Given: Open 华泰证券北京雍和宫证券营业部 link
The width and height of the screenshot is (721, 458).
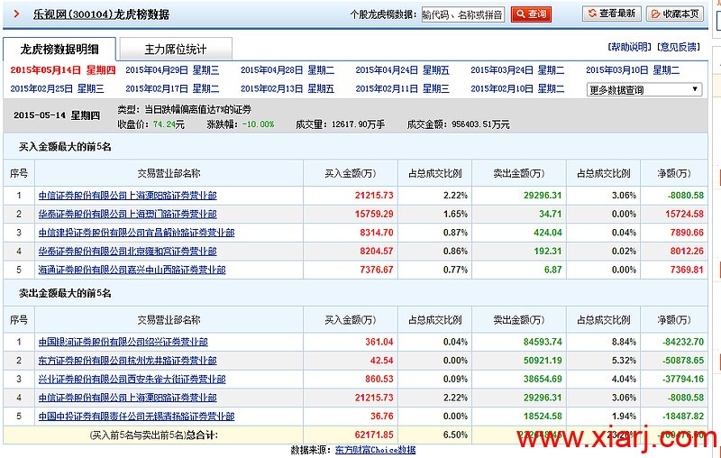Looking at the screenshot, I should point(127,251).
